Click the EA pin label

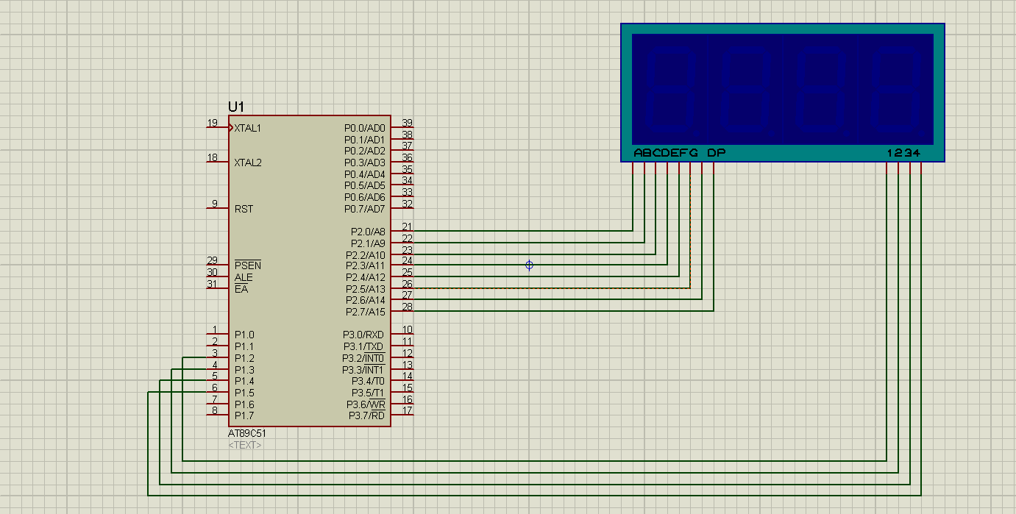[241, 289]
